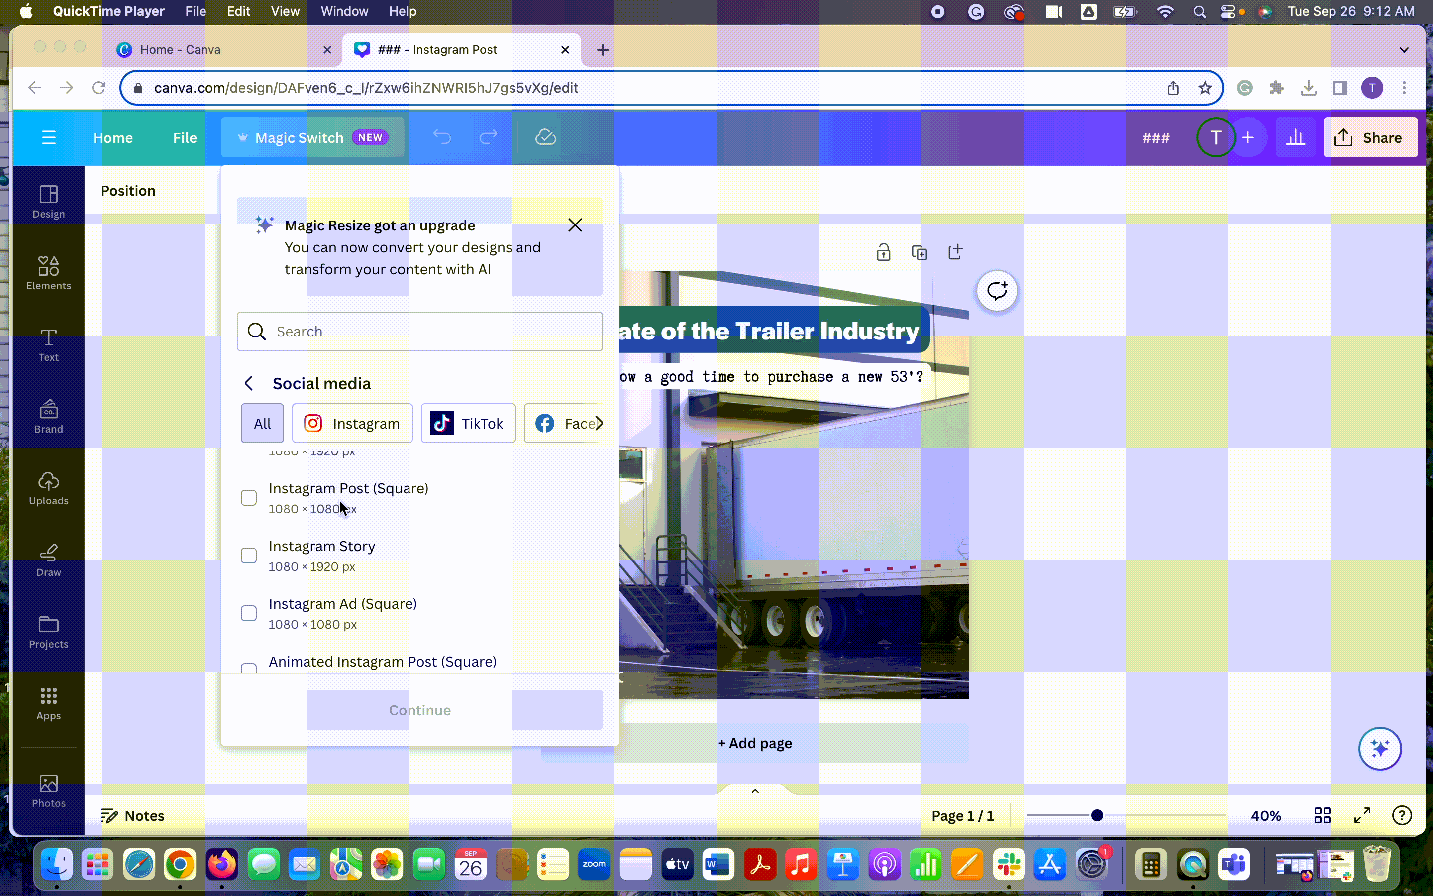
Task: Check Instagram Post (Square) checkbox
Action: pos(249,498)
